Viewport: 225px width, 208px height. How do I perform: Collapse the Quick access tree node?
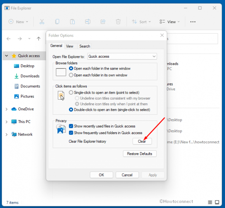[x=6, y=56]
